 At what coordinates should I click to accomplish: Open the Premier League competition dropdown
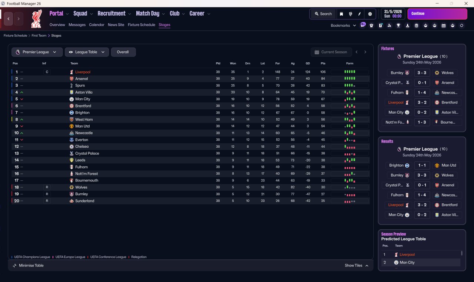[37, 52]
